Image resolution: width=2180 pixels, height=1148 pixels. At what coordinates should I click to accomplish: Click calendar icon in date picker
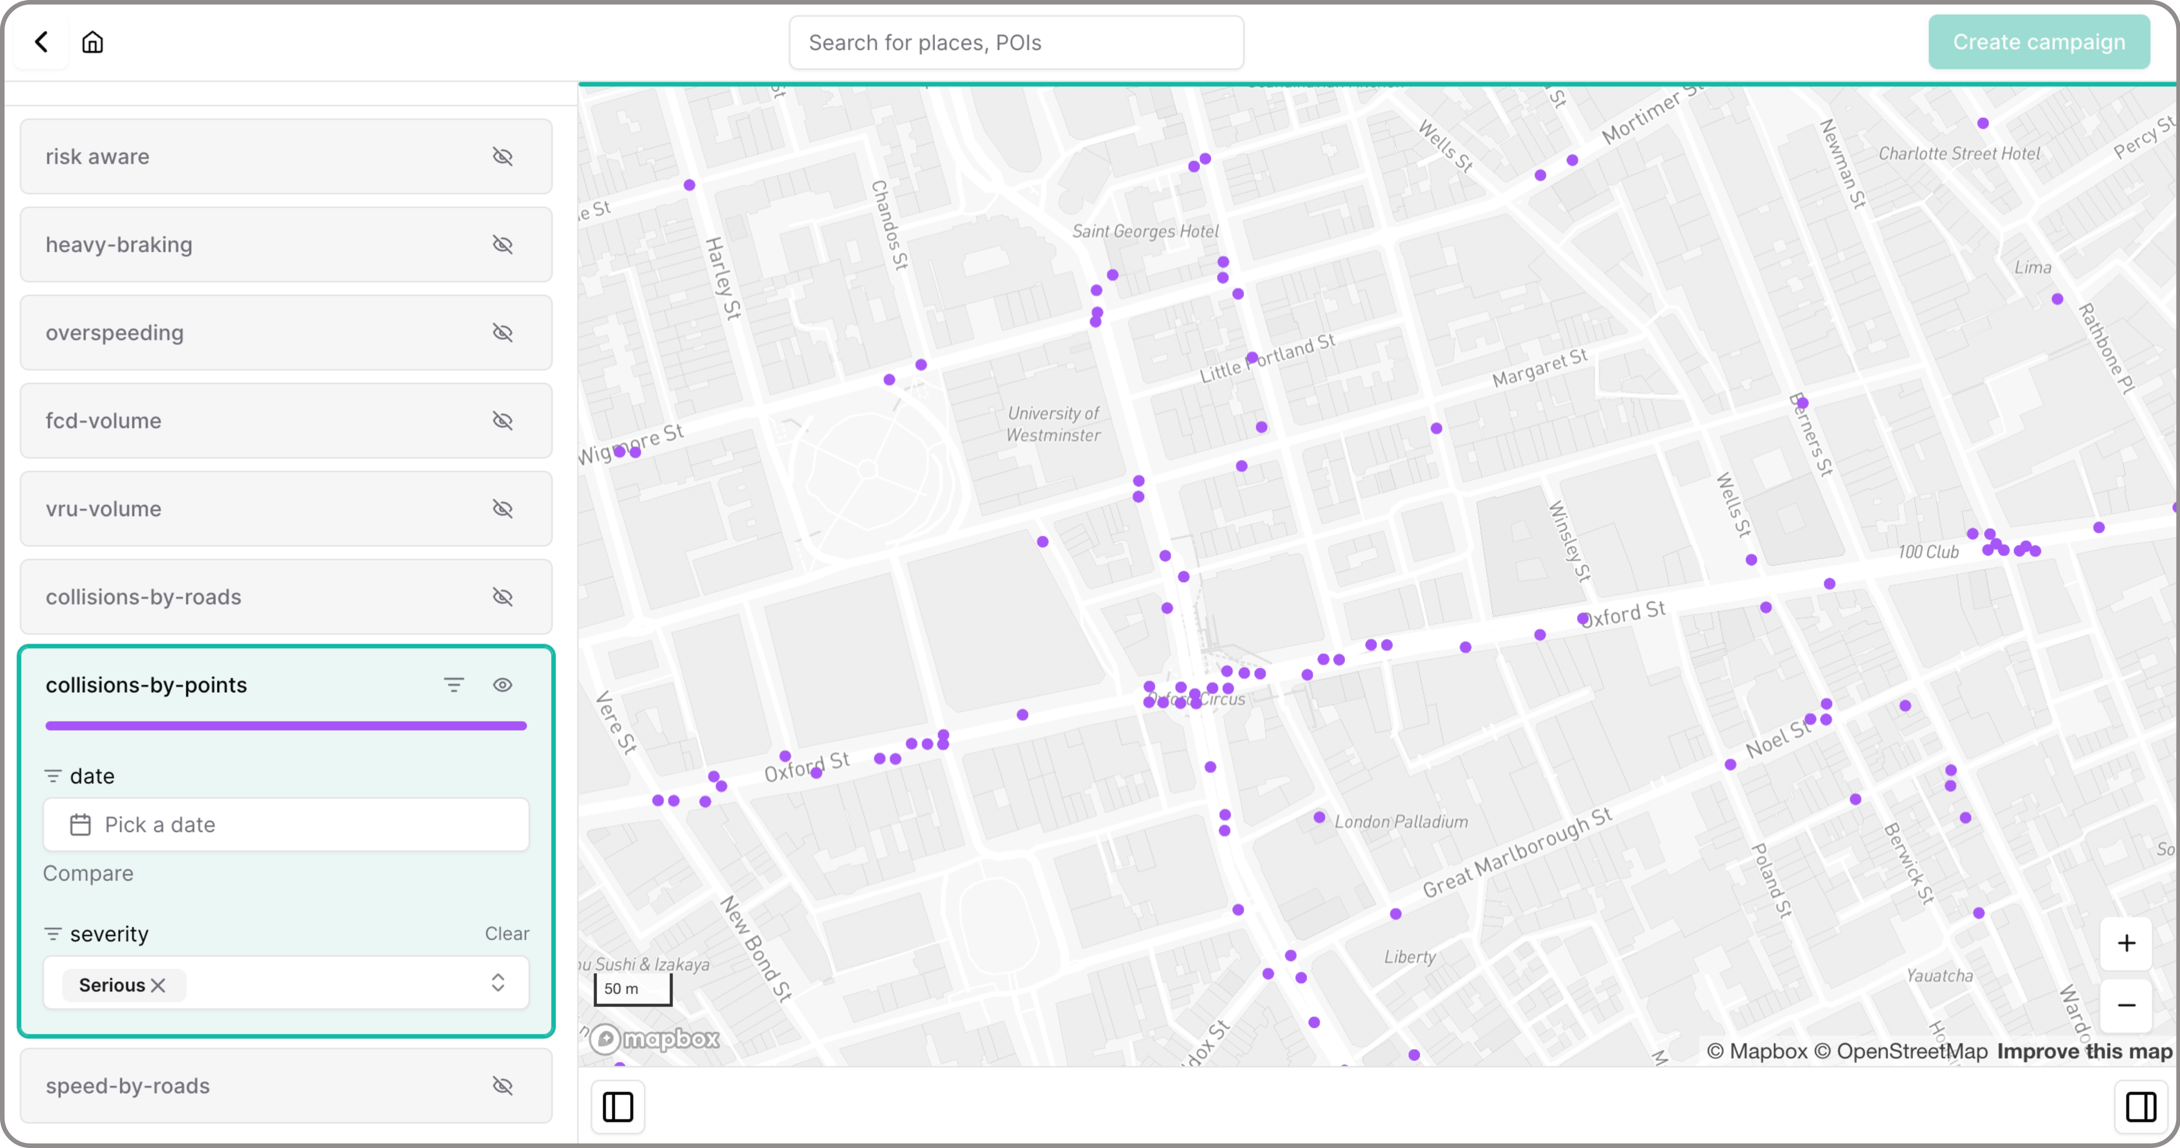point(80,825)
